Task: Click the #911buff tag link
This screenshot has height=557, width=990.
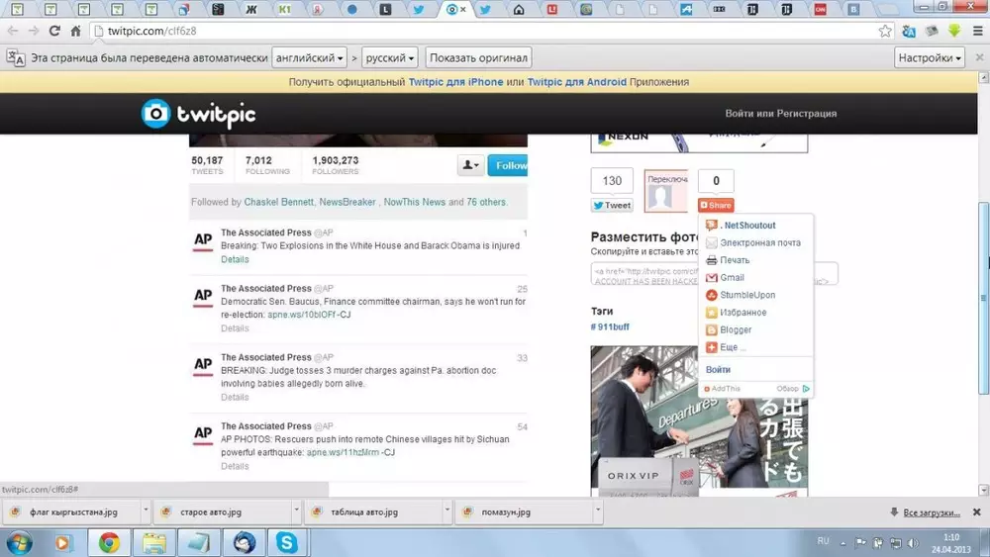Action: point(610,326)
